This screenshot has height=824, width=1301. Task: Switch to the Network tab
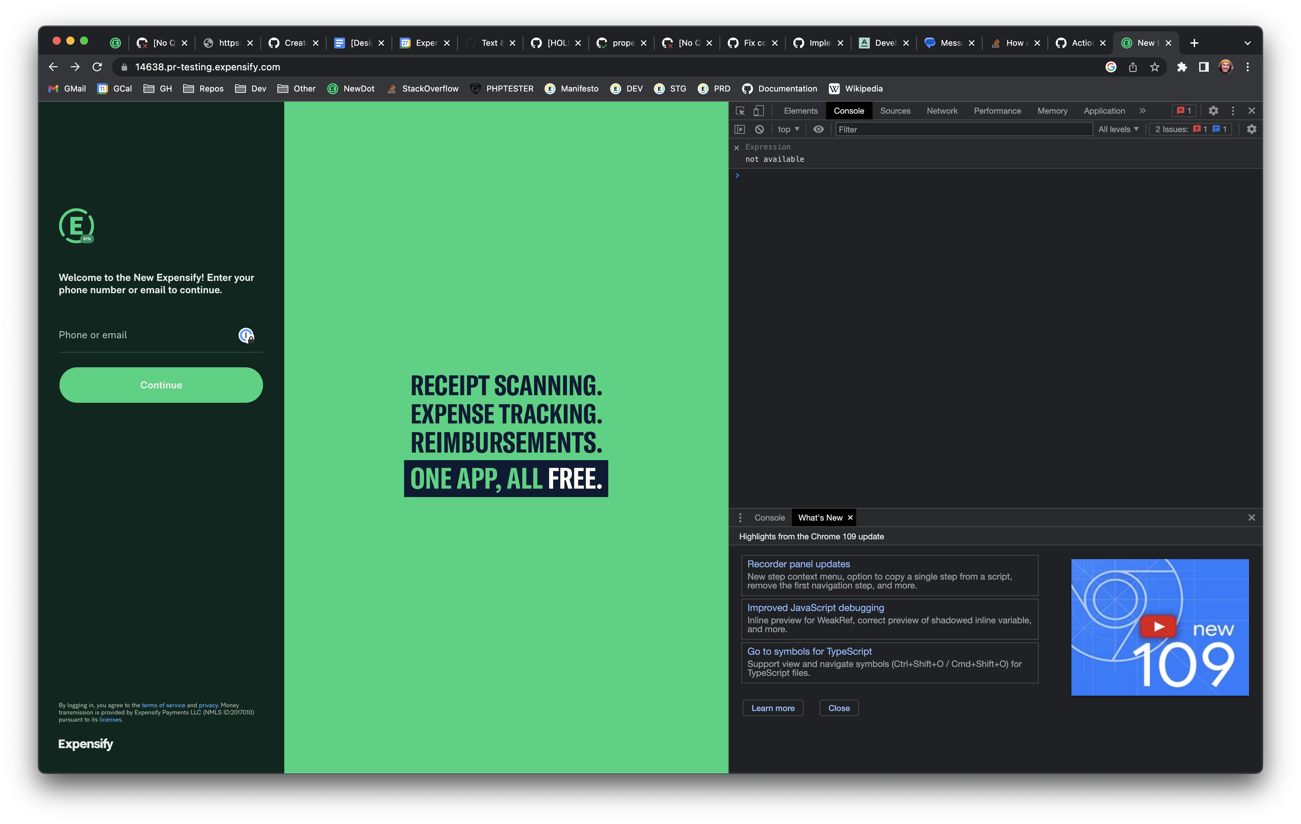pyautogui.click(x=942, y=111)
